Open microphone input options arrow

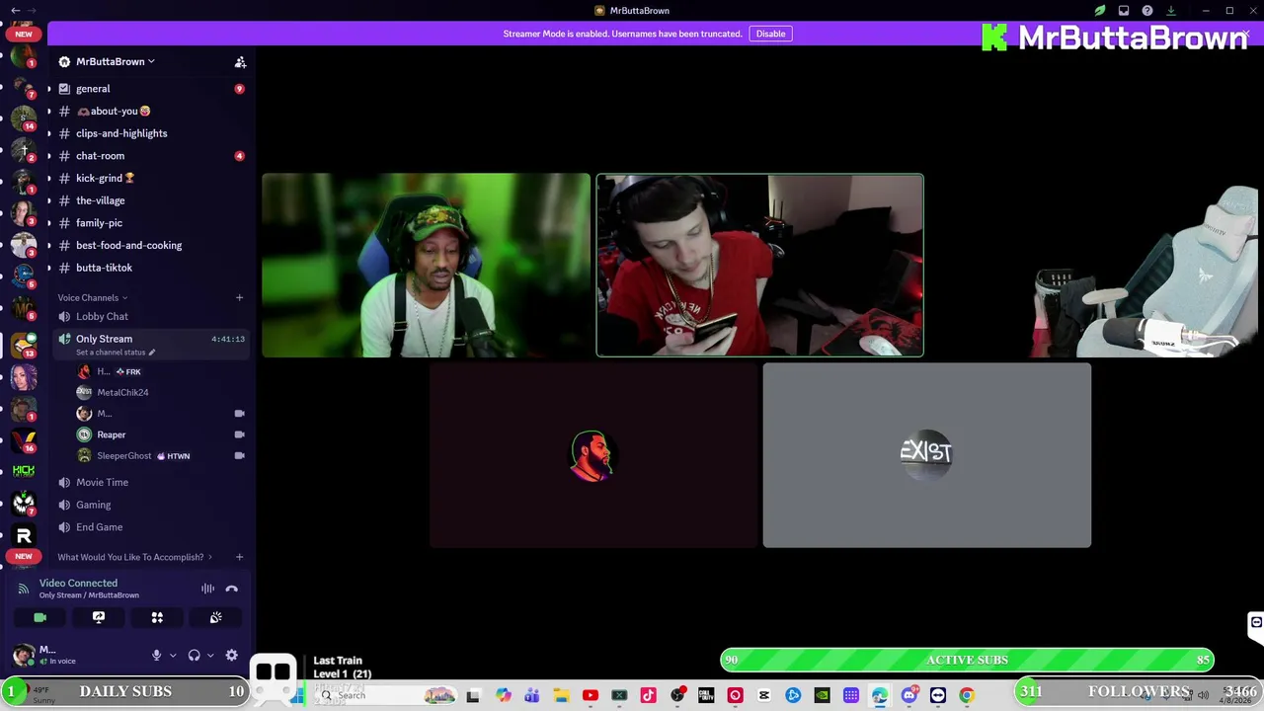click(x=173, y=656)
